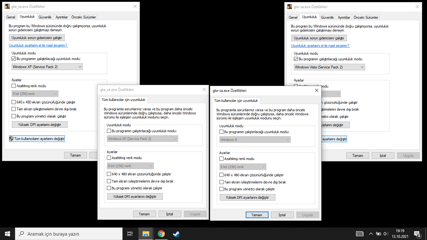Select Tüm kullanıcılar için uyumluluk tab in gta_sa.exe dialog
The width and height of the screenshot is (427, 240).
point(124,100)
